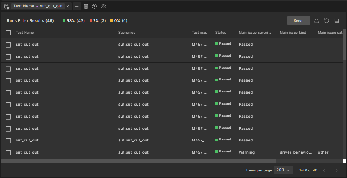Open the Items per page dropdown

point(285,170)
